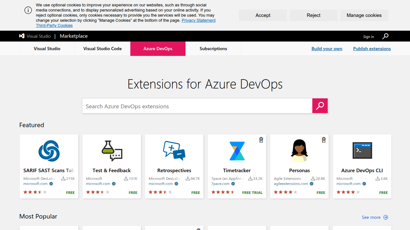Viewport: 410px width, 230px height.
Task: Open Manage cookies options
Action: 364,15
